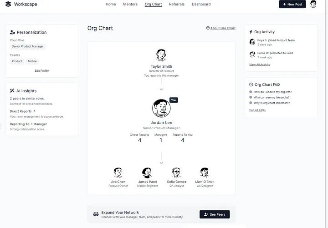Click the Org Chart FAQ question icon

pos(251,84)
